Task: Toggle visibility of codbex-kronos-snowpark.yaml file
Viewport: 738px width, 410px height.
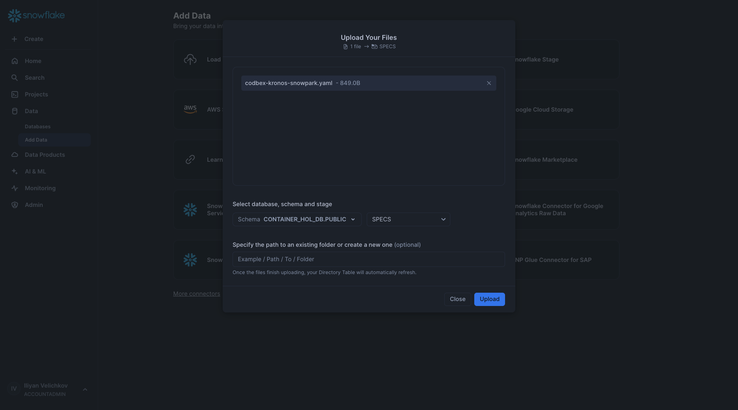Action: [x=489, y=83]
